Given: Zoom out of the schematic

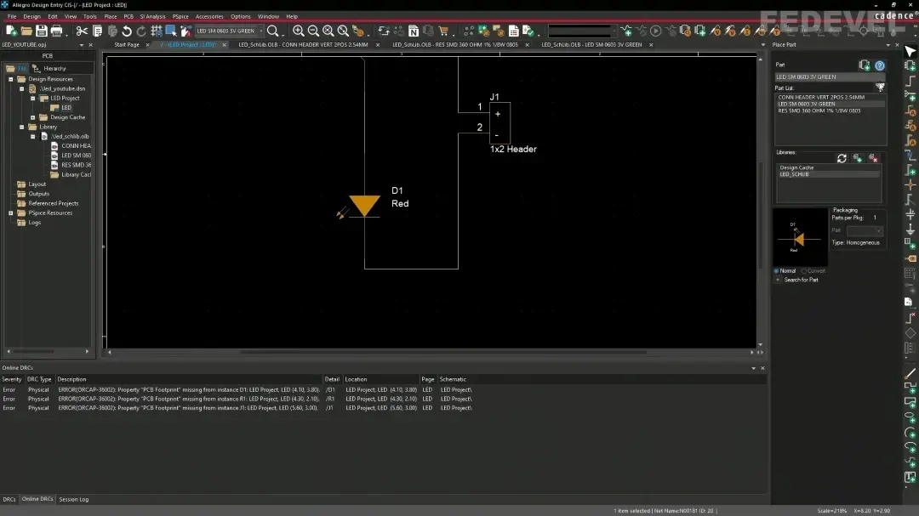Looking at the screenshot, I should [x=313, y=31].
